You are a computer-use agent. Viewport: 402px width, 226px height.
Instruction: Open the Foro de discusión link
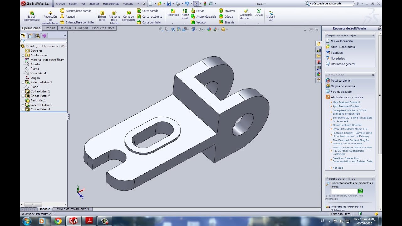341,92
